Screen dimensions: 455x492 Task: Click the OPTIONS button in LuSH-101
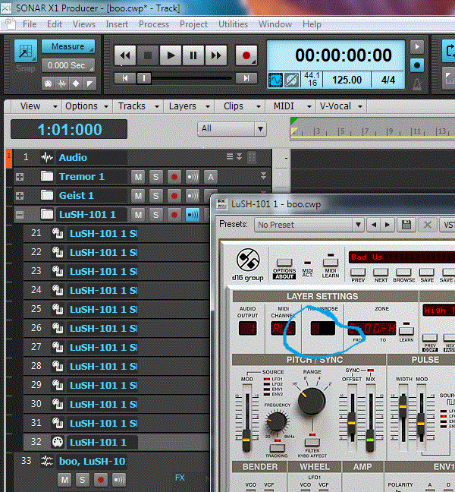pyautogui.click(x=284, y=265)
